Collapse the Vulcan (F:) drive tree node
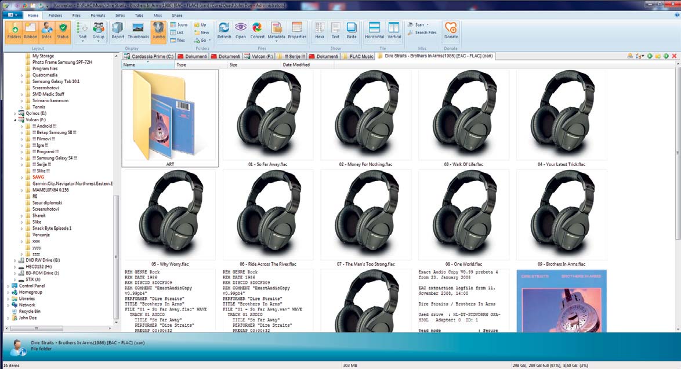The height and width of the screenshot is (369, 681). point(15,120)
